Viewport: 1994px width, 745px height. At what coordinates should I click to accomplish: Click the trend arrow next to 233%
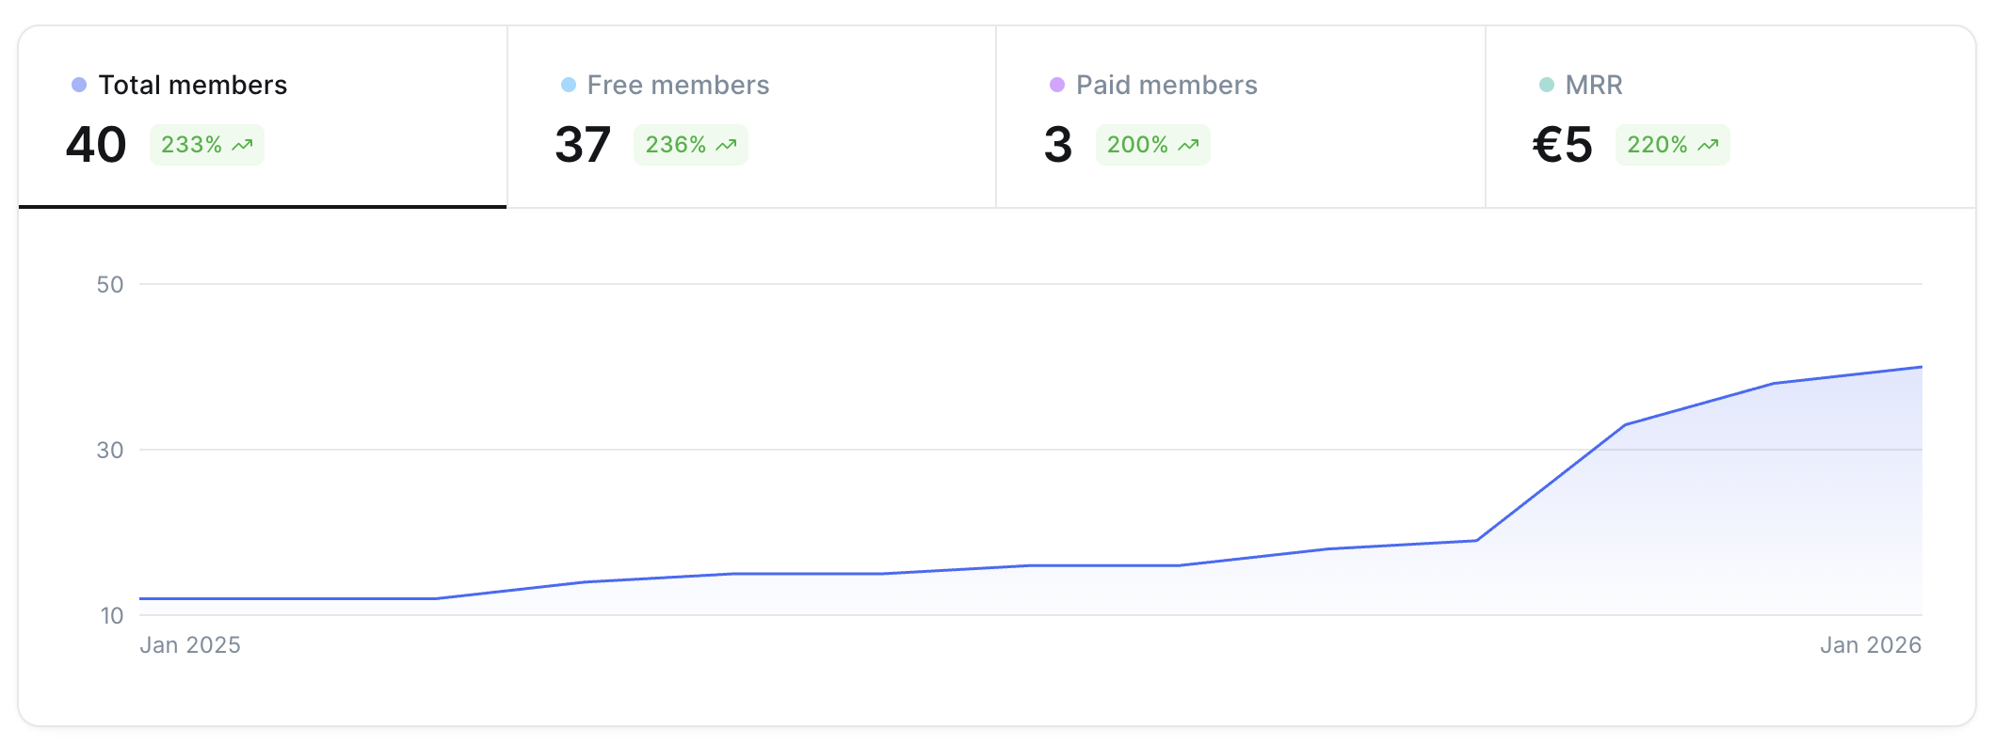click(x=243, y=145)
